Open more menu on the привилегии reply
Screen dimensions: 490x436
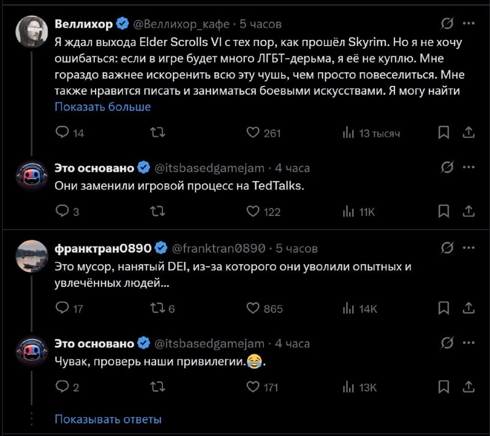(x=469, y=343)
